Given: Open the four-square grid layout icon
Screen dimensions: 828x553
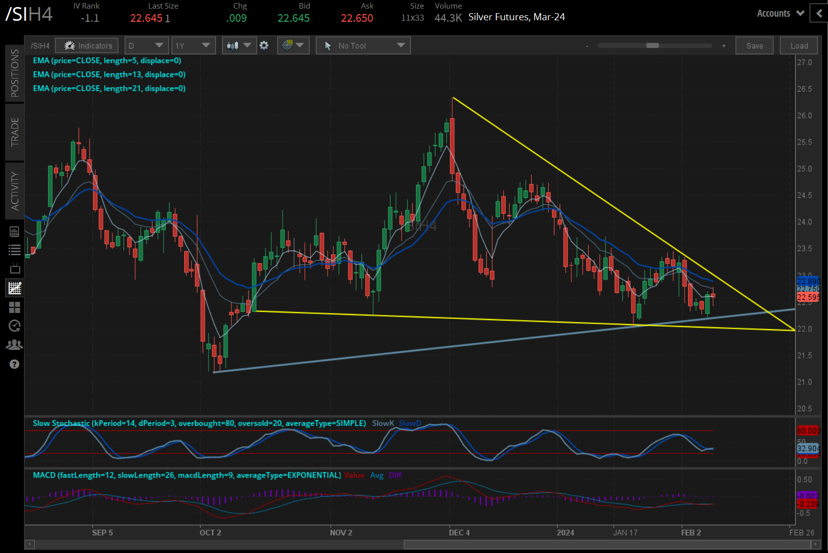Looking at the screenshot, I should [15, 307].
